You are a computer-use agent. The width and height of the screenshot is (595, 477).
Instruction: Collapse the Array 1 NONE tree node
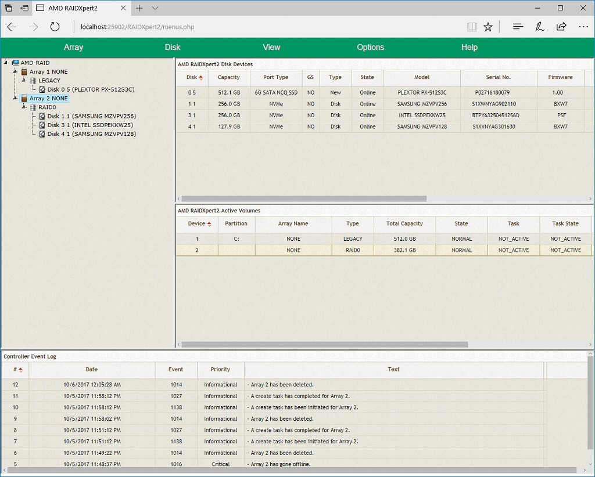(x=15, y=72)
